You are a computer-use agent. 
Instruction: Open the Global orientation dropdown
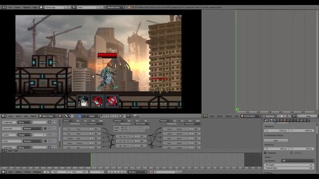(x=94, y=116)
